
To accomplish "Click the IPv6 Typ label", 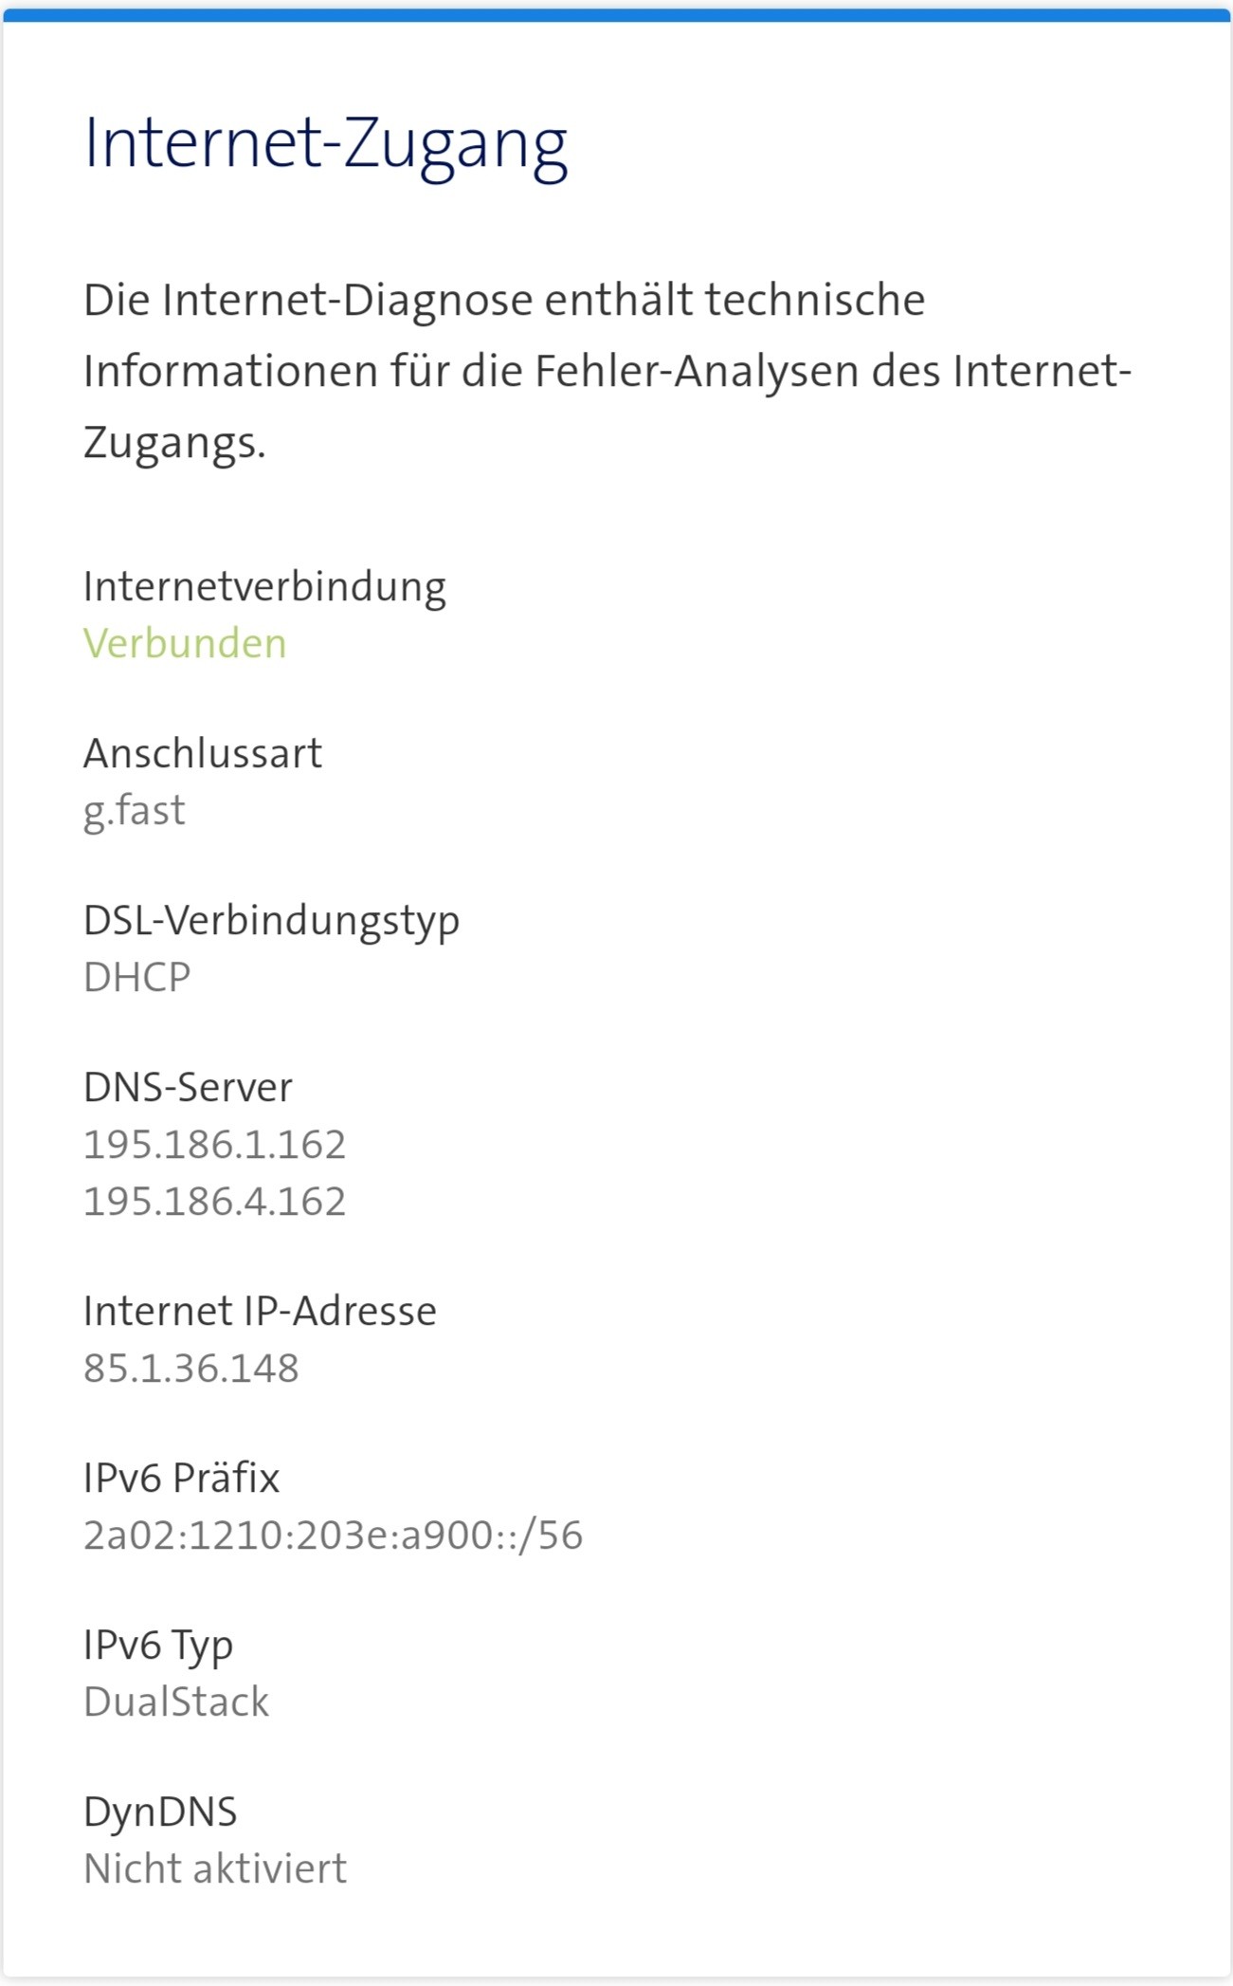I will click(158, 1645).
